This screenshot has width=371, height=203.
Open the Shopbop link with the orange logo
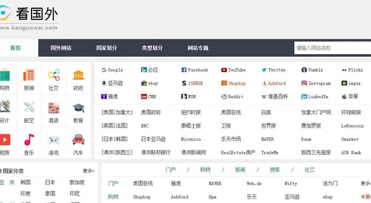point(237,83)
